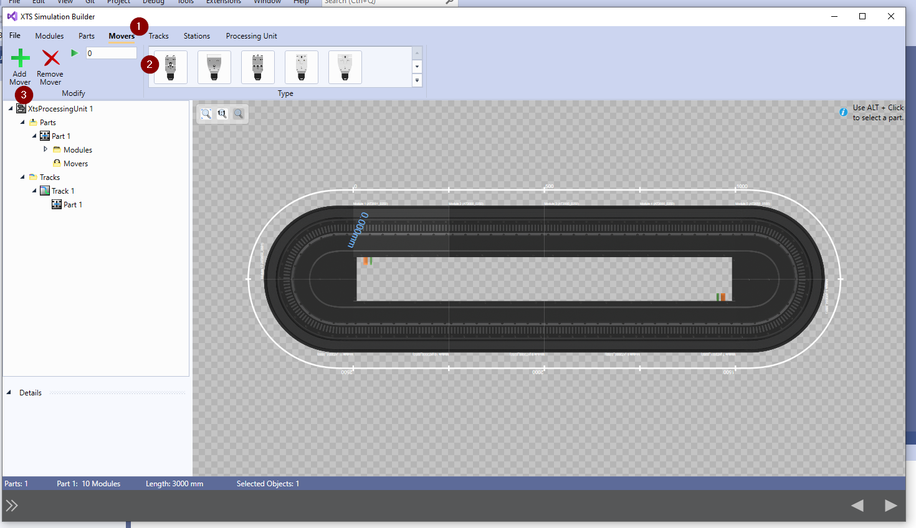The height and width of the screenshot is (528, 916).
Task: Select the fourth mover type thumbnail
Action: tap(302, 67)
